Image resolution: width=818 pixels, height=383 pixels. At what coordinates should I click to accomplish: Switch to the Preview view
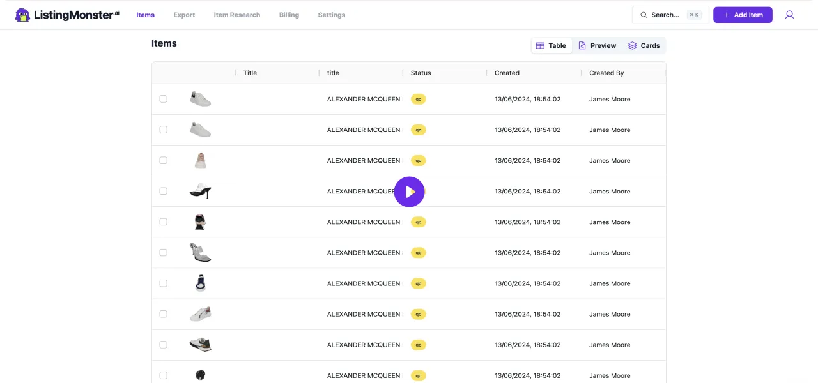(597, 45)
